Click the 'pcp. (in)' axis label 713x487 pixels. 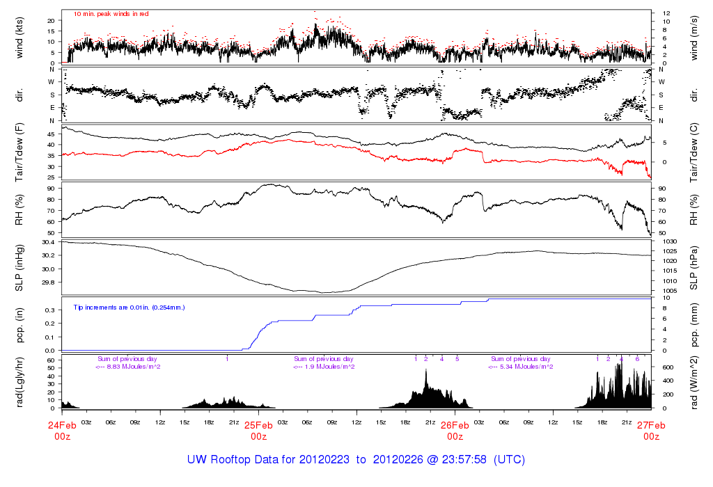click(x=19, y=325)
